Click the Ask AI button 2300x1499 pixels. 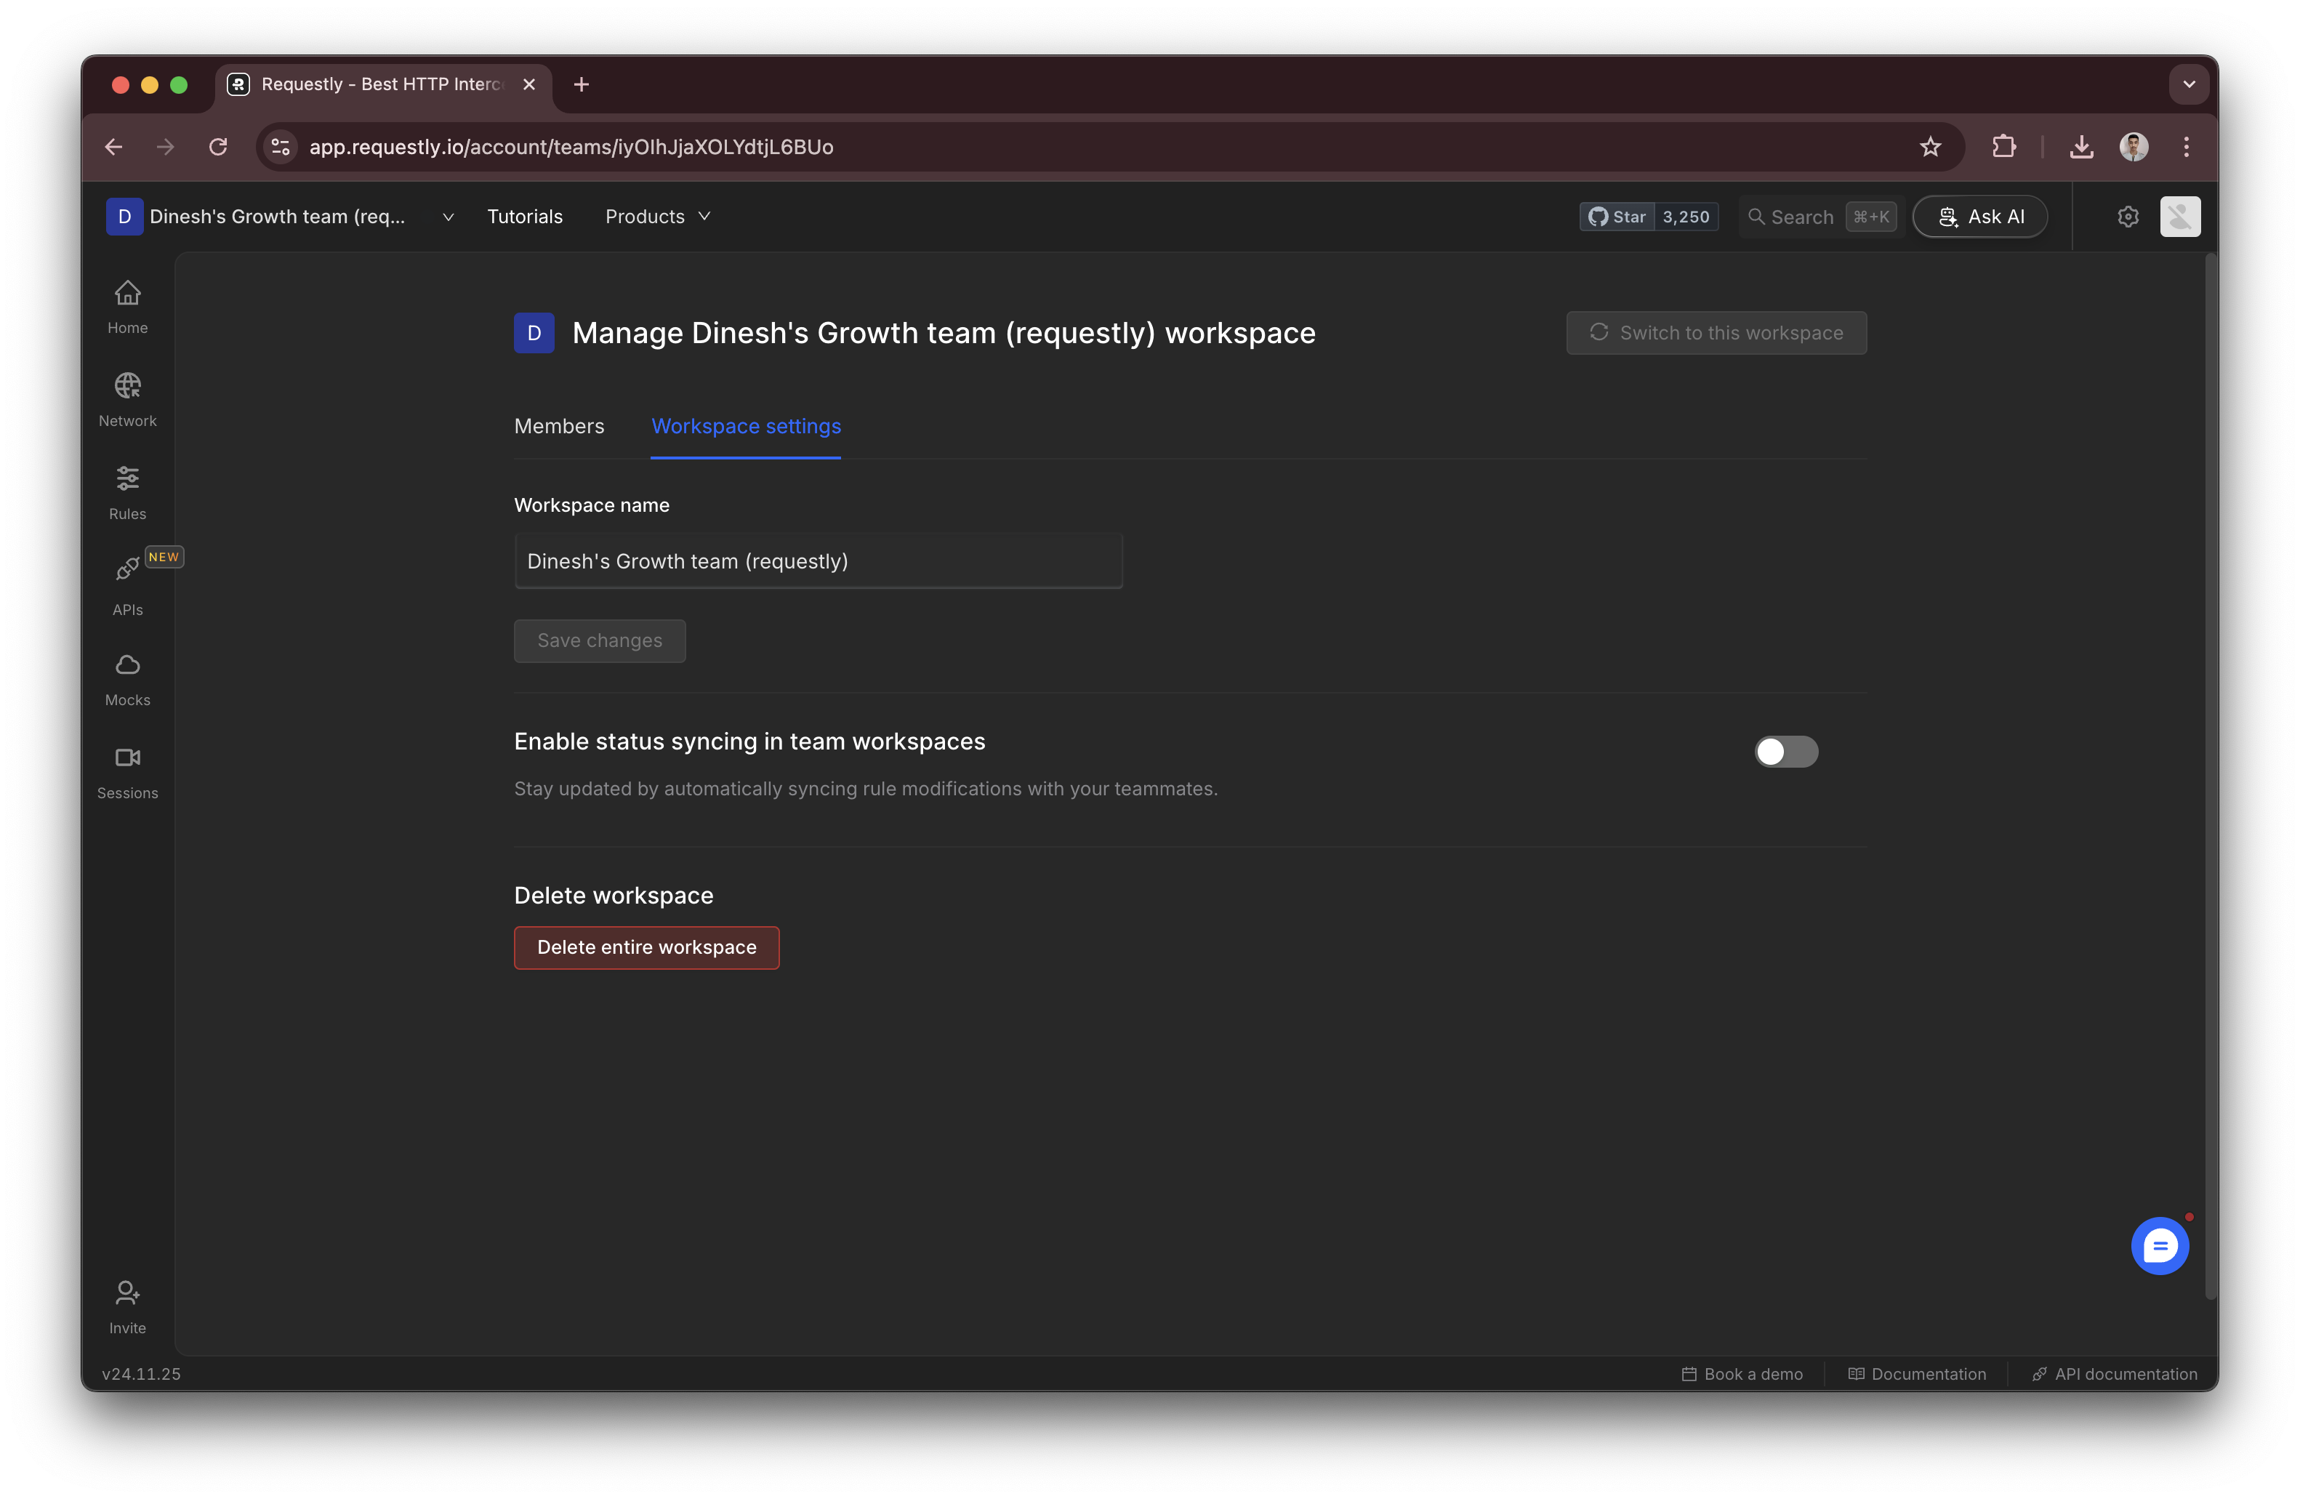tap(1979, 217)
